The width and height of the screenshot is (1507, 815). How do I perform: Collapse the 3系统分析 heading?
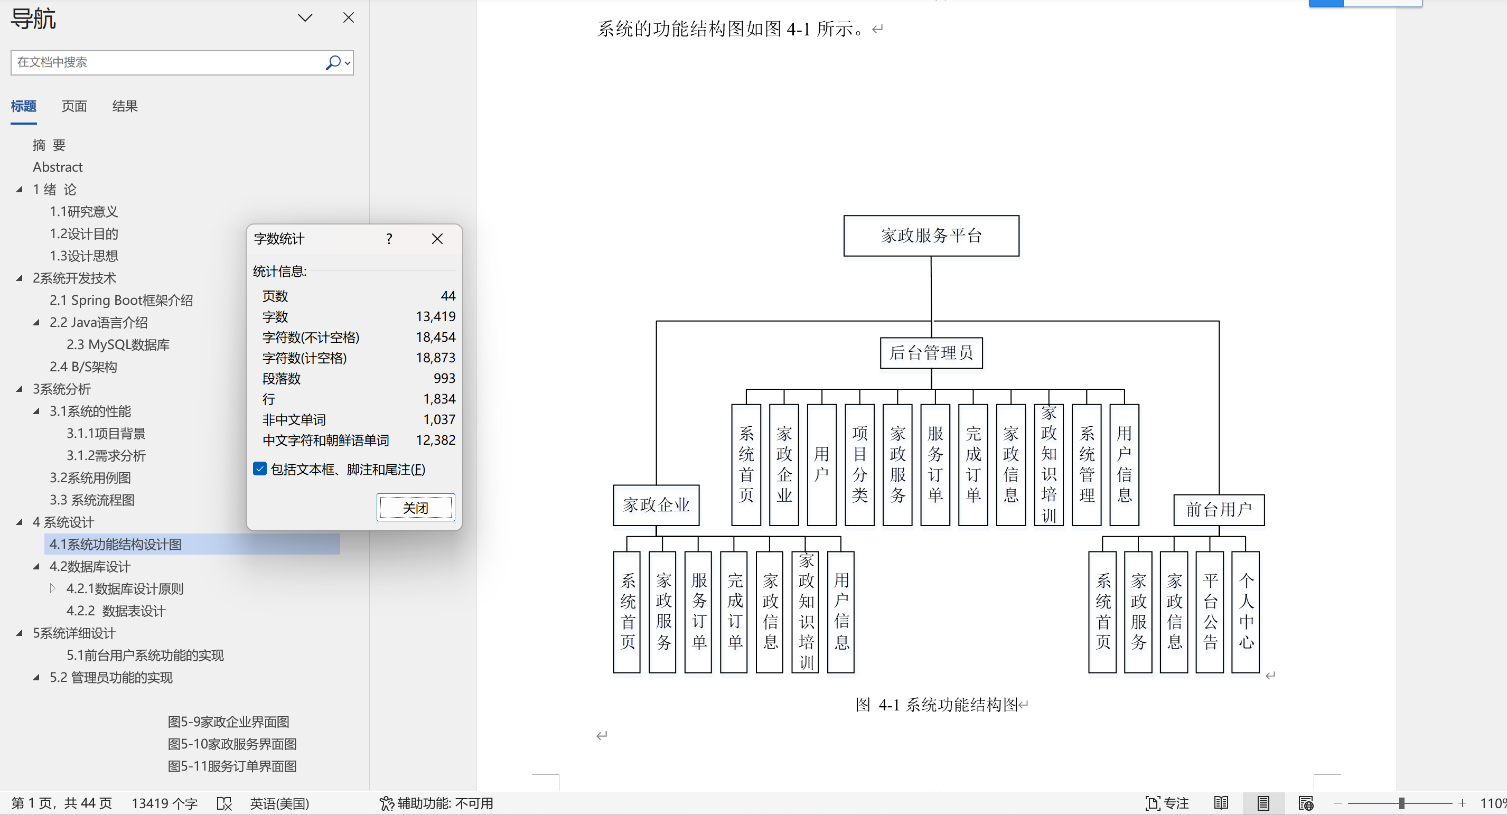click(20, 389)
